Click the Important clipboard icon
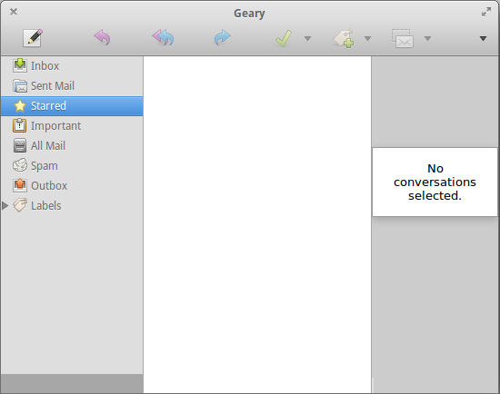Screen dimensions: 500x394 click(19, 125)
